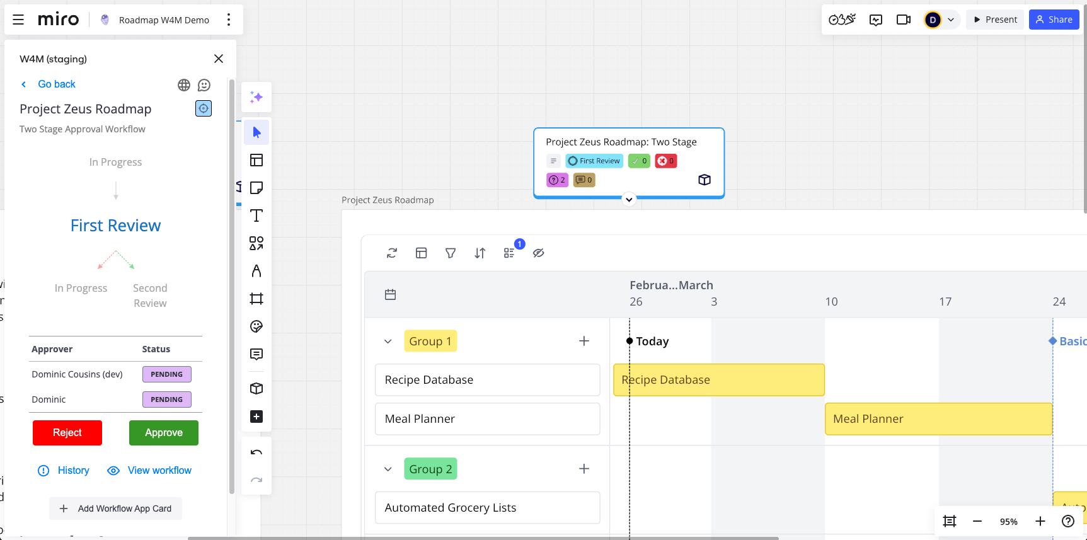Click the green Approve button
The image size is (1087, 540).
coord(164,433)
